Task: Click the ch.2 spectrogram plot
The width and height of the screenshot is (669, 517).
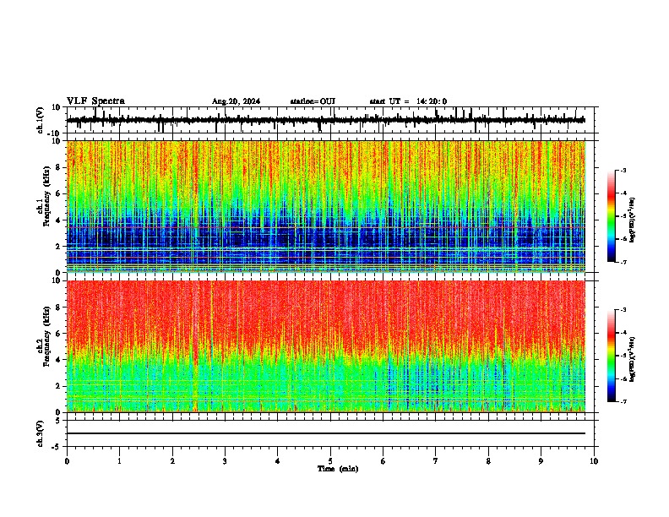Action: click(326, 346)
